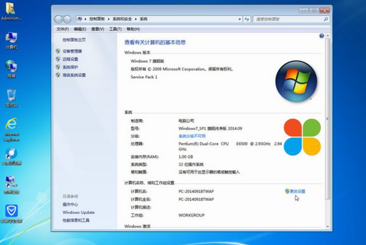Open the 计算机 desktop icon

(11, 40)
